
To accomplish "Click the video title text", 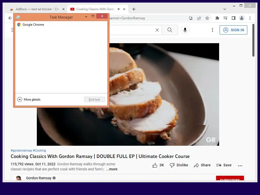I will (x=100, y=156).
